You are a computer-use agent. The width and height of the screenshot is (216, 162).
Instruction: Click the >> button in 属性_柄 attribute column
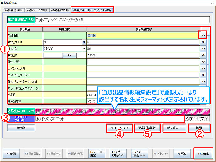[x=70, y=55]
